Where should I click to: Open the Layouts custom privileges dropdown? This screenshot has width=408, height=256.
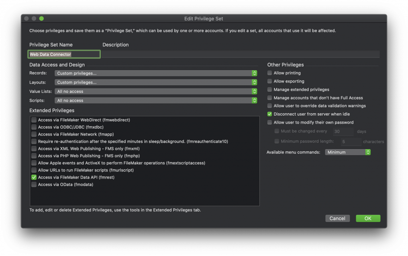(x=254, y=82)
